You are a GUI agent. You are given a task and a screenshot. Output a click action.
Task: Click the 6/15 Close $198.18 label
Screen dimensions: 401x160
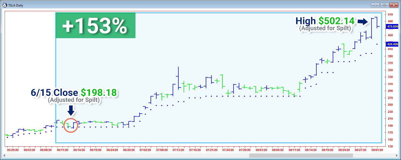click(x=74, y=93)
